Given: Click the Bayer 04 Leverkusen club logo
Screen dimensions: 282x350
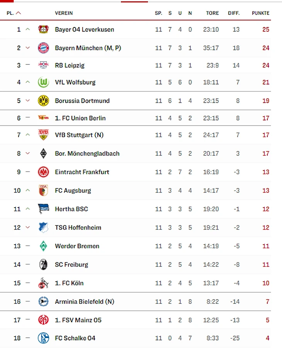Looking at the screenshot, I should pos(43,29).
